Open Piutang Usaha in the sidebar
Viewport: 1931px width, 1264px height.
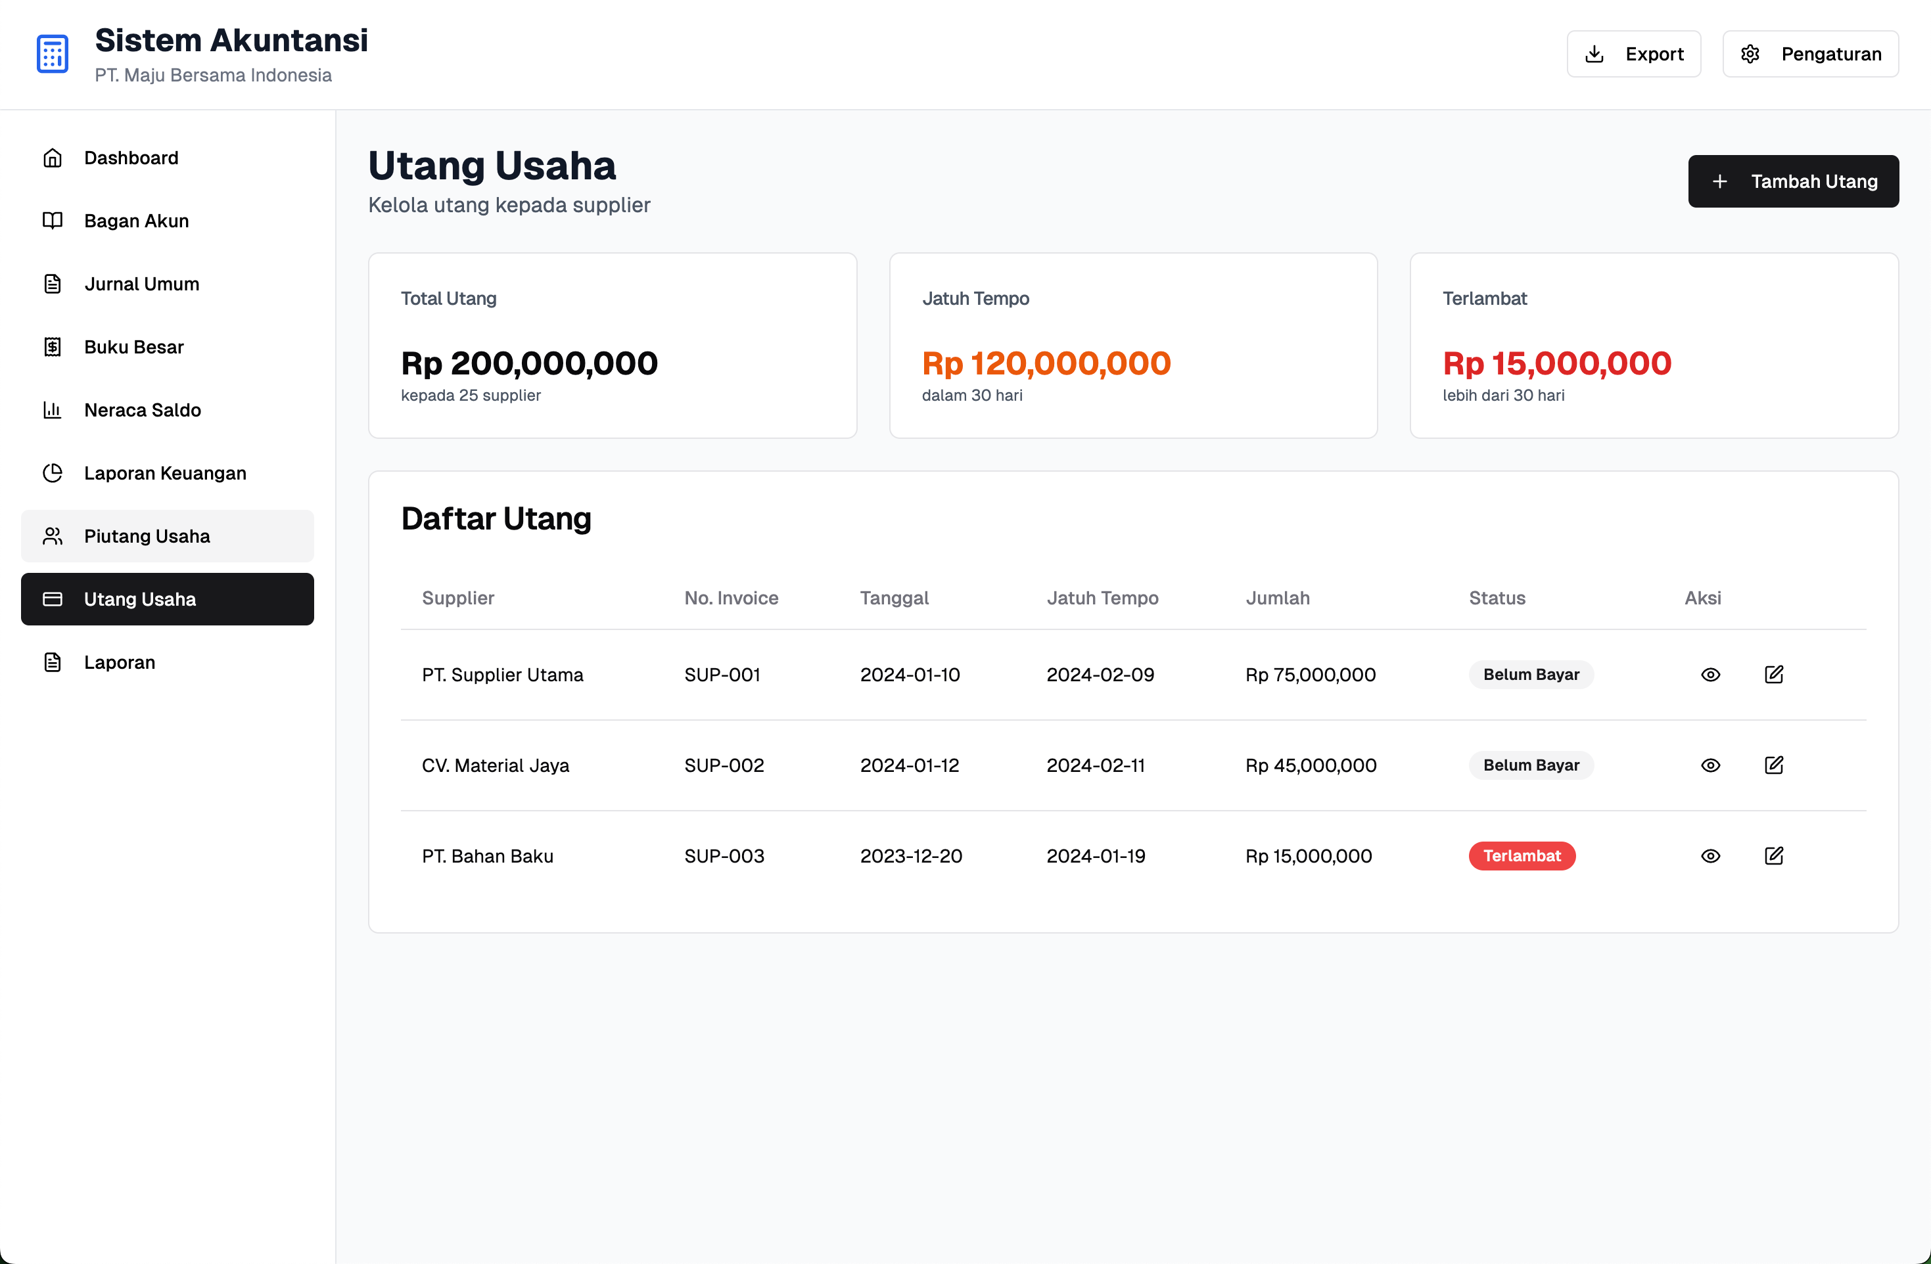(x=167, y=536)
